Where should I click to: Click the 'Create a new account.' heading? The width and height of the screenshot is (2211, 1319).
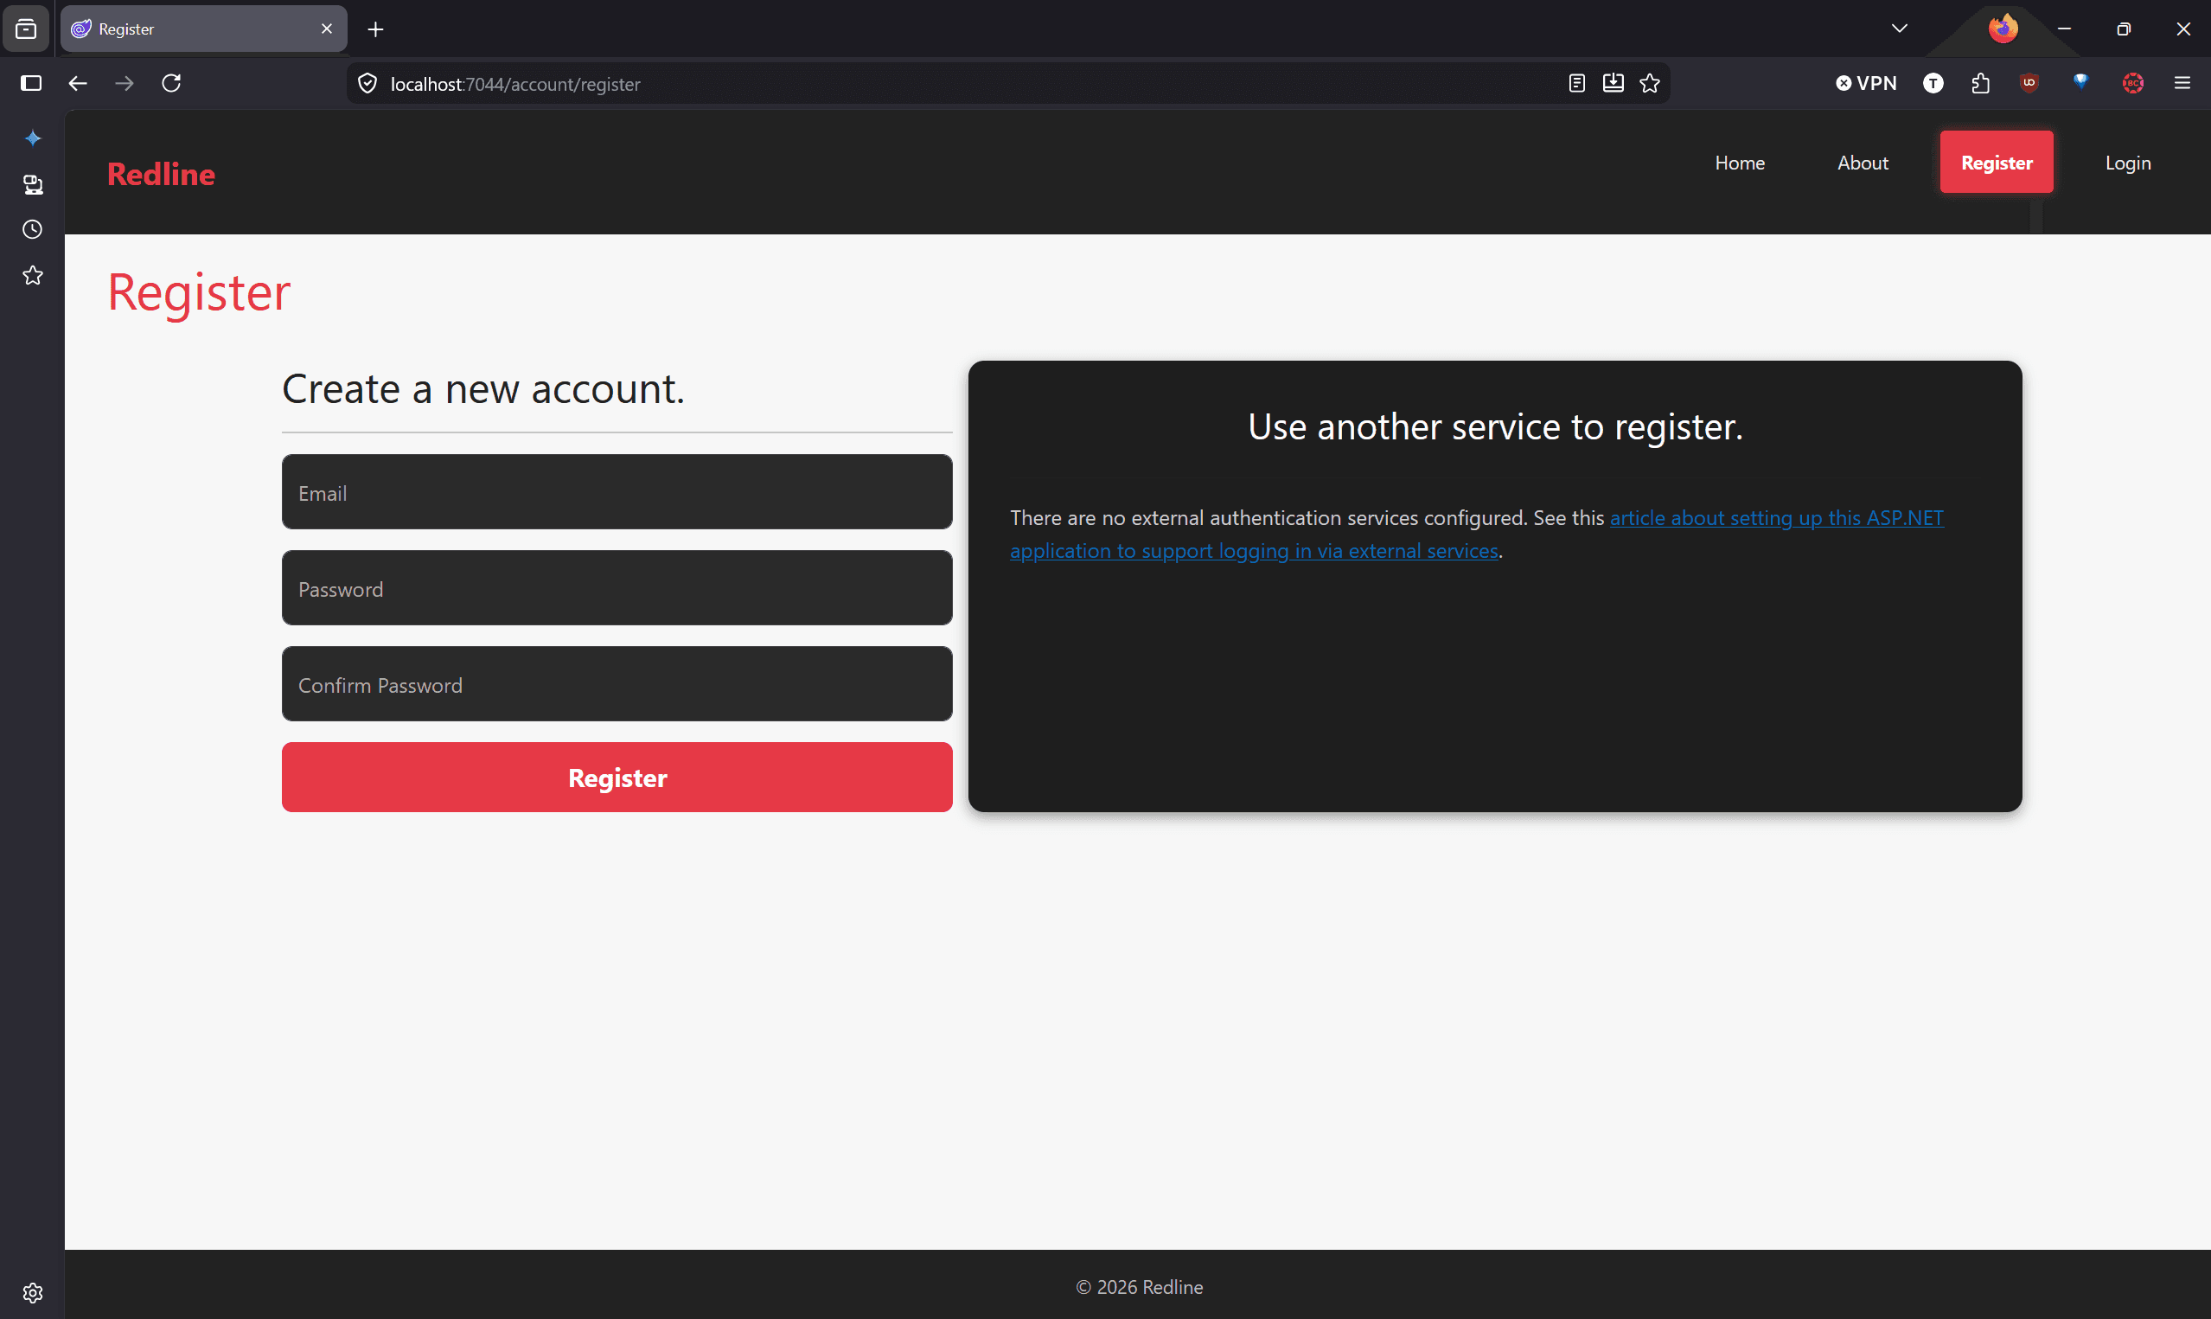[x=483, y=388]
